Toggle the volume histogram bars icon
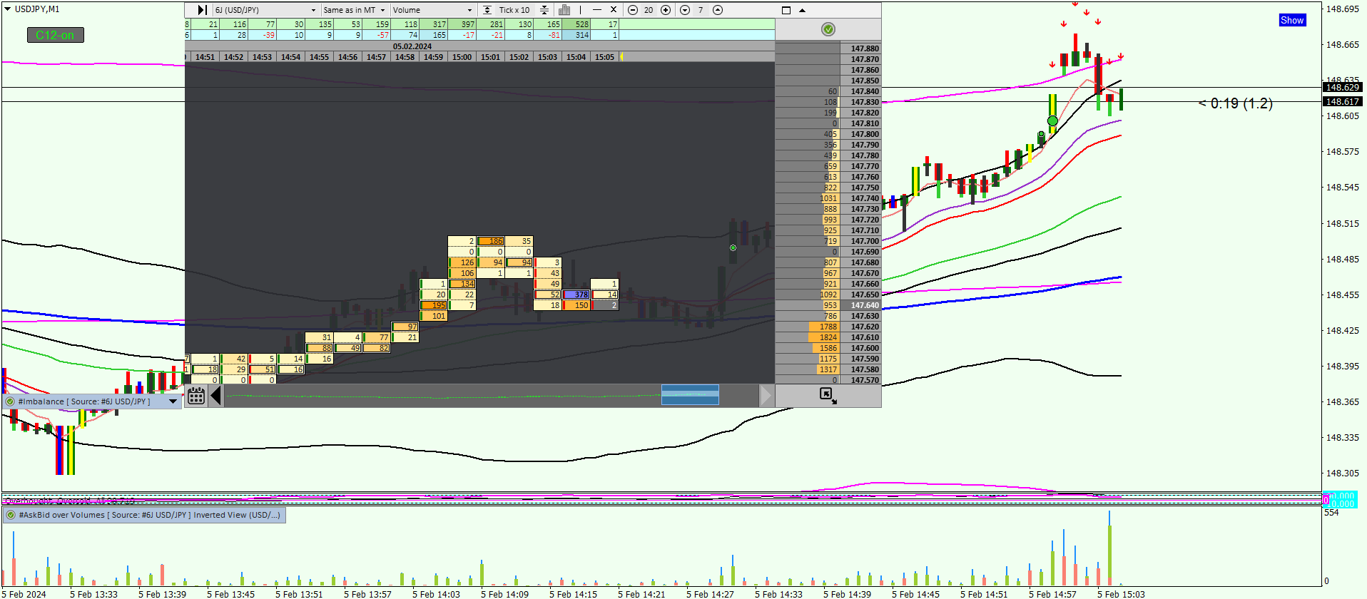 (564, 10)
